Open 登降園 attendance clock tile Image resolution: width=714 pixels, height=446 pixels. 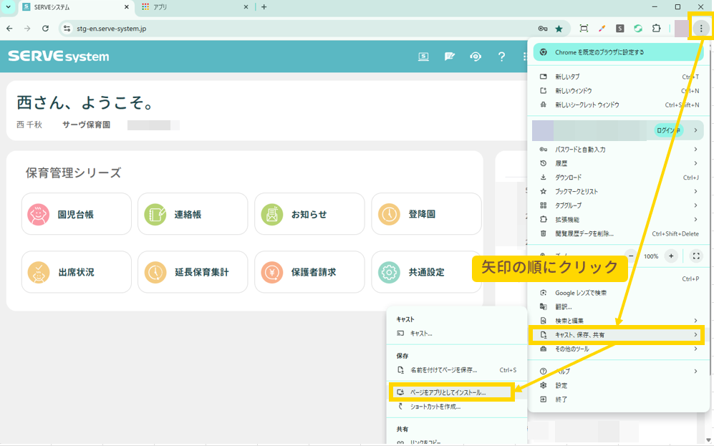tap(425, 214)
